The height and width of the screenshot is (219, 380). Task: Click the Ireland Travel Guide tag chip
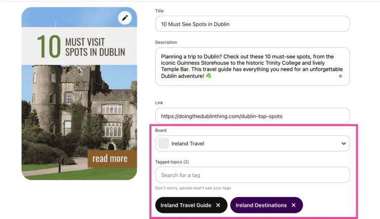(x=191, y=205)
